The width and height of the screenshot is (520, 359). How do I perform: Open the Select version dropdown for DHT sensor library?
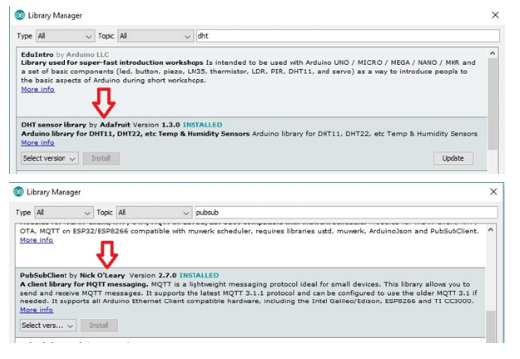tap(50, 158)
